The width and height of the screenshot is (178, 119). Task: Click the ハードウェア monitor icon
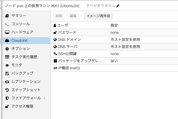tap(7, 32)
